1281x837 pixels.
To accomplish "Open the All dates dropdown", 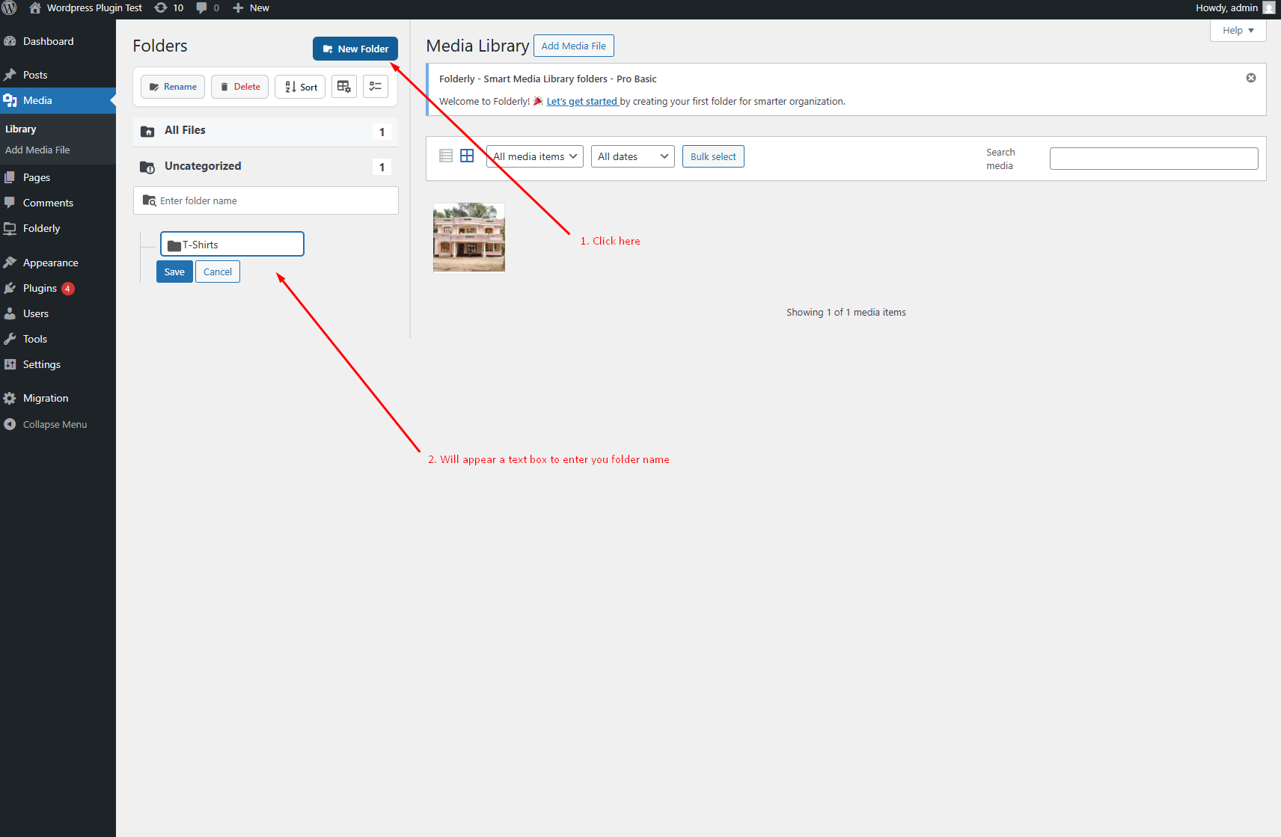I will [x=633, y=156].
